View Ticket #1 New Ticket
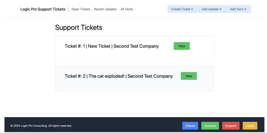 (181, 46)
